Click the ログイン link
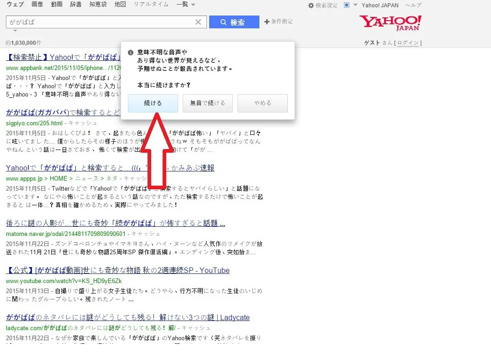The width and height of the screenshot is (491, 353). (x=408, y=43)
